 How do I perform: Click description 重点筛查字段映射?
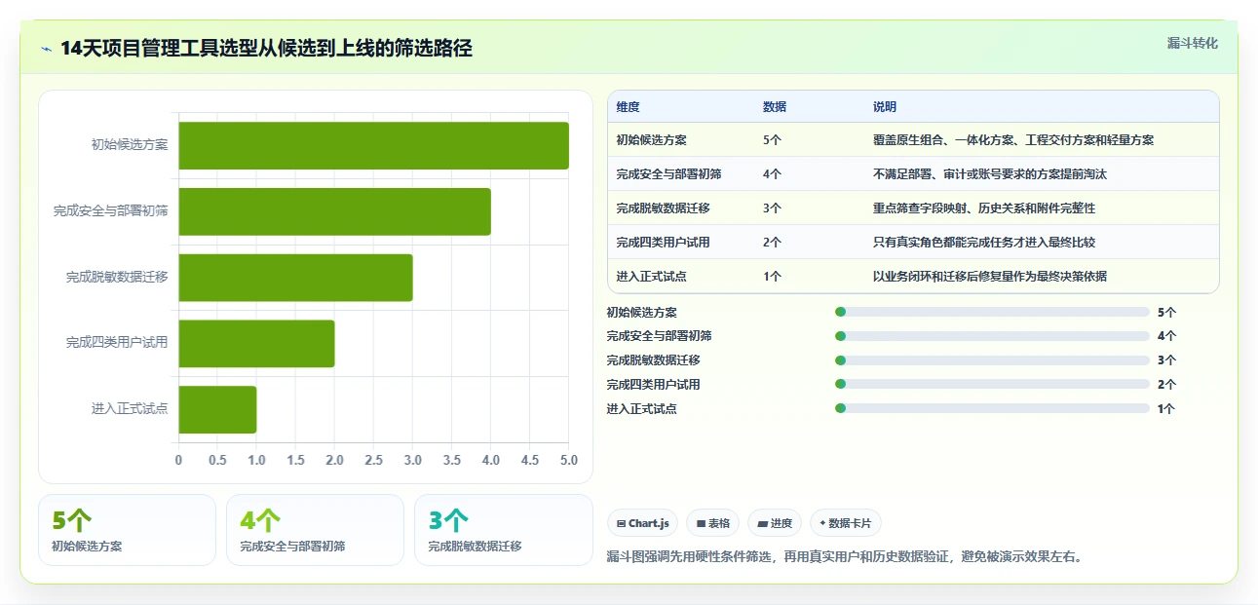click(984, 208)
